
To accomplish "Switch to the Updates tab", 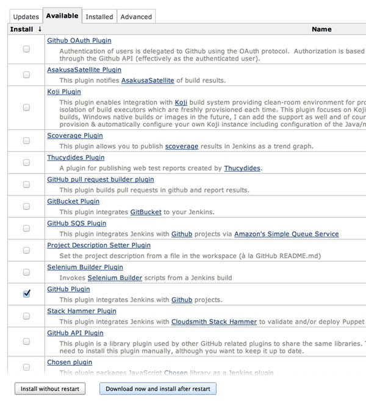I will coord(26,17).
